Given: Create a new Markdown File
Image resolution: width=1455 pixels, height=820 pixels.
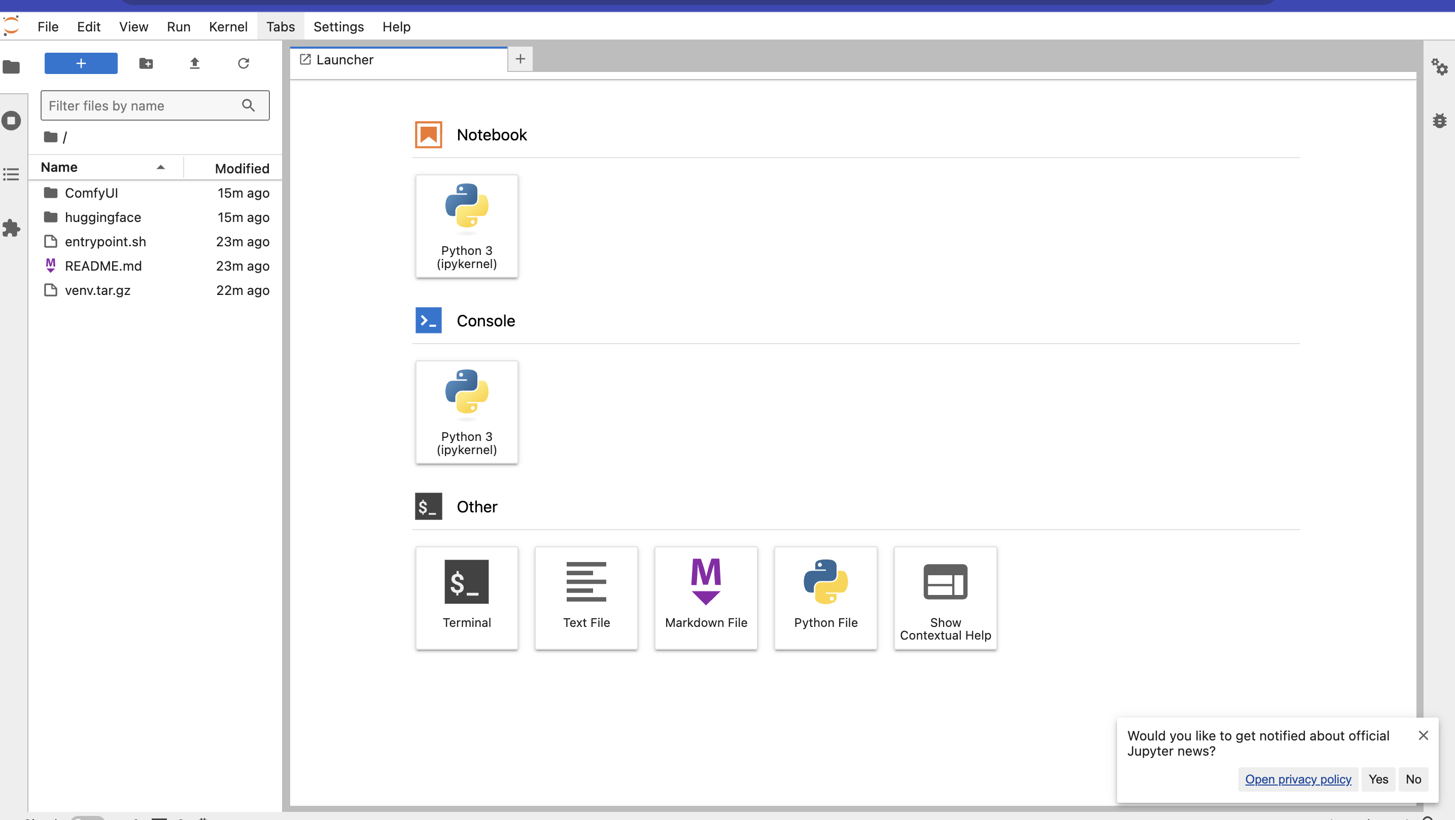Looking at the screenshot, I should click(706, 597).
